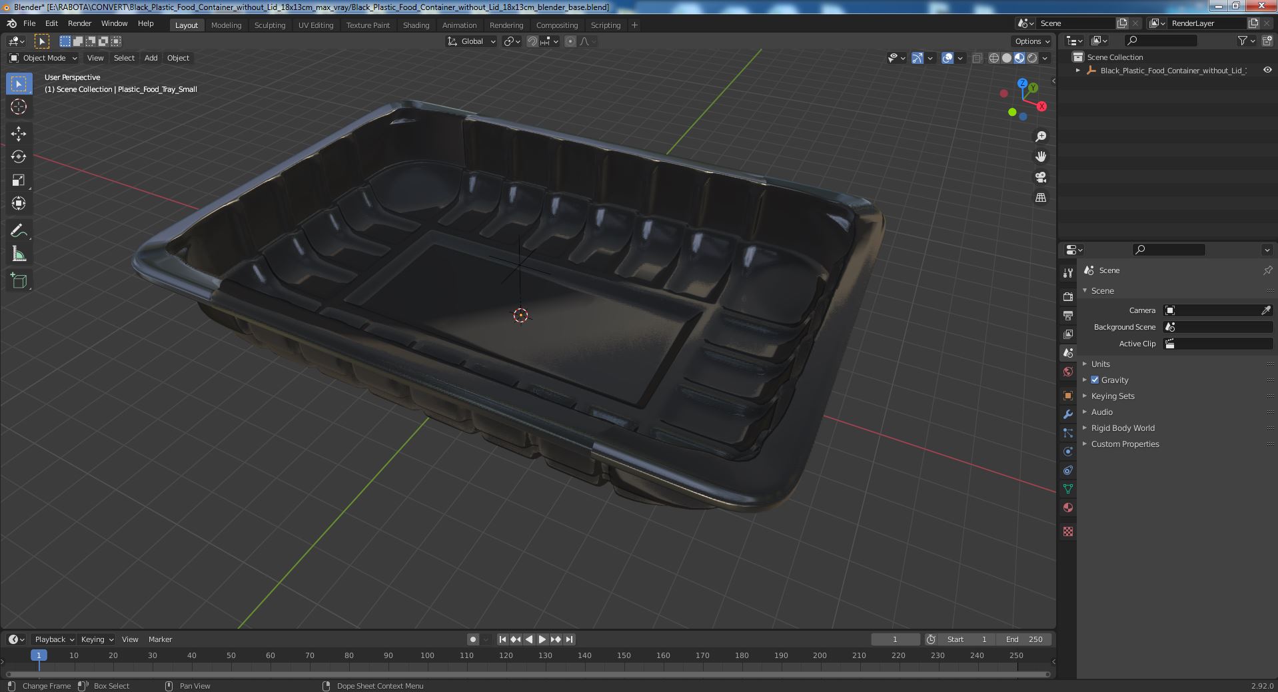Toggle snapping magnet
The width and height of the screenshot is (1278, 692).
click(532, 41)
